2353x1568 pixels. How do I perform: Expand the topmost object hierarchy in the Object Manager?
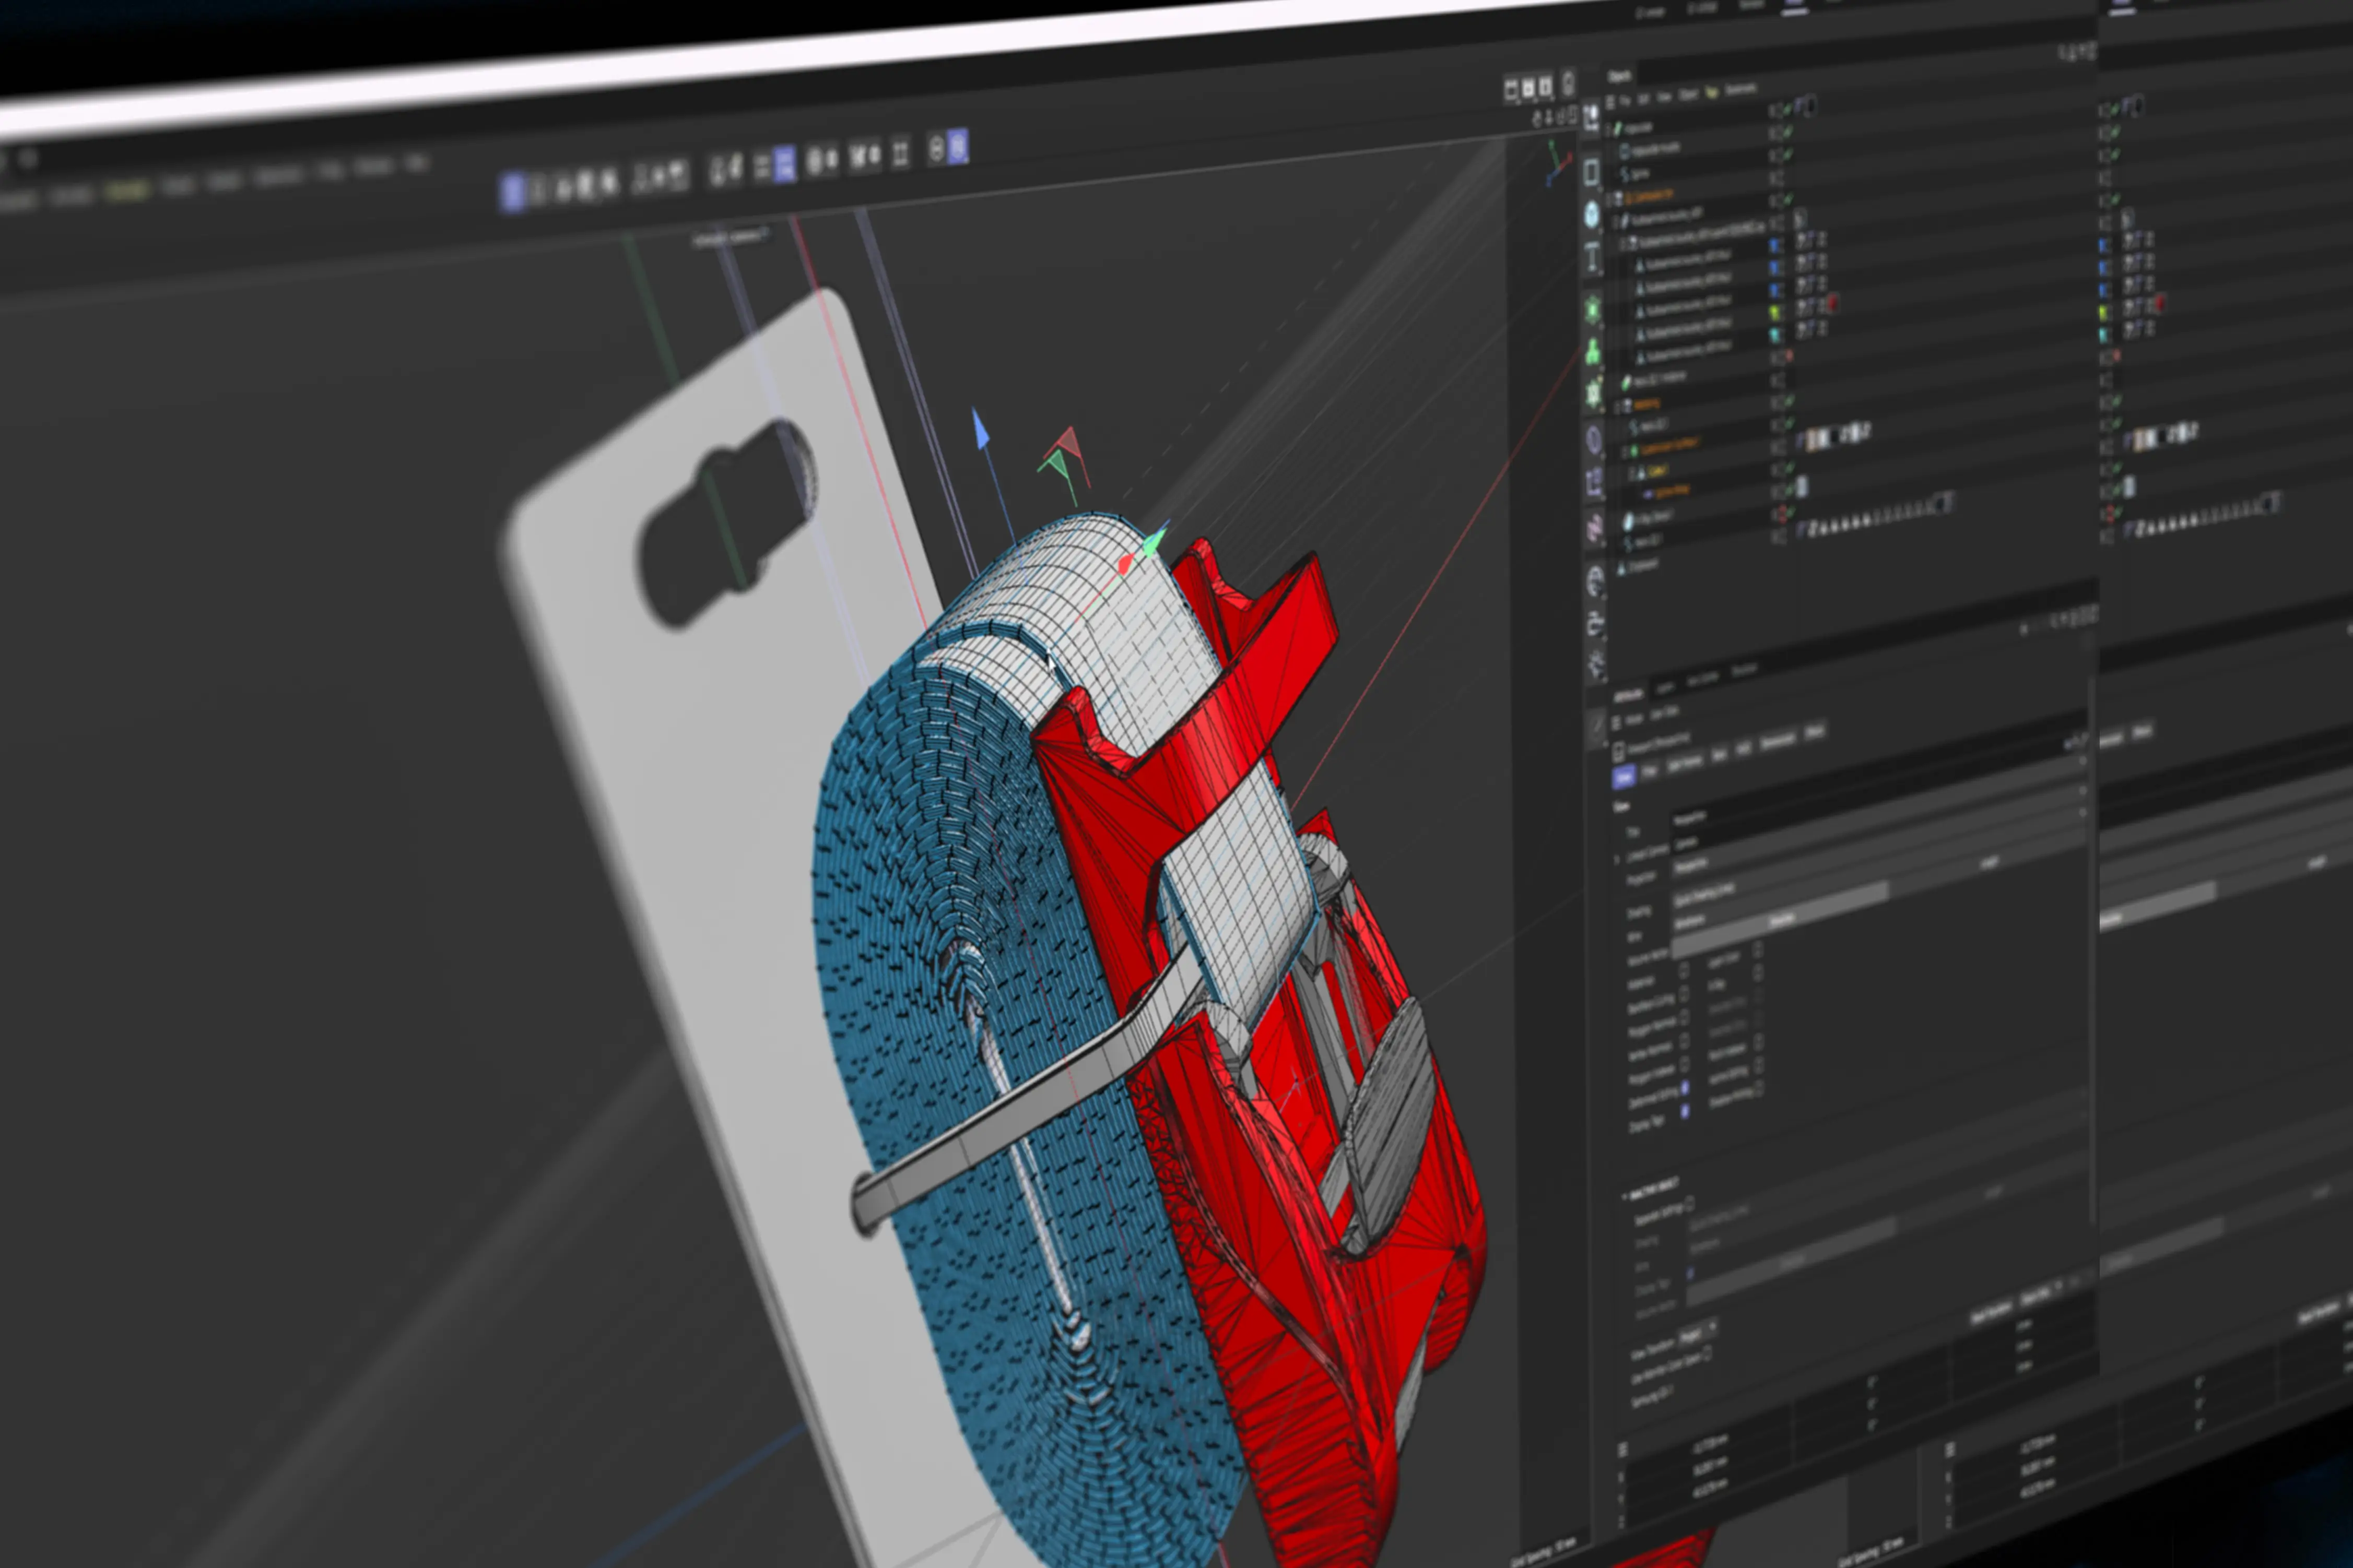coord(1608,127)
